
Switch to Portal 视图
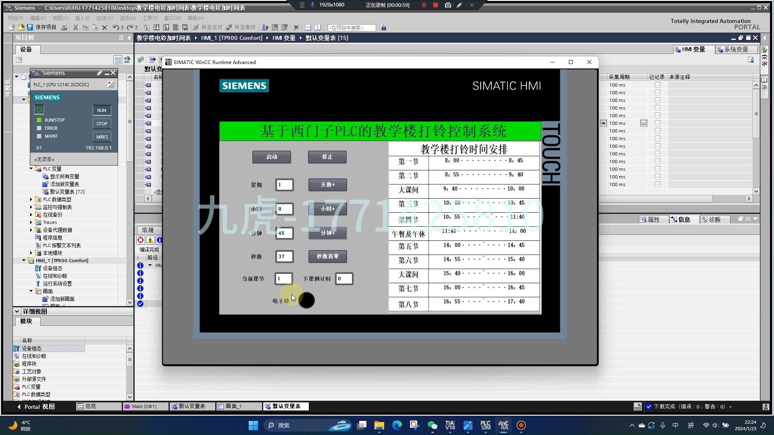coord(36,407)
